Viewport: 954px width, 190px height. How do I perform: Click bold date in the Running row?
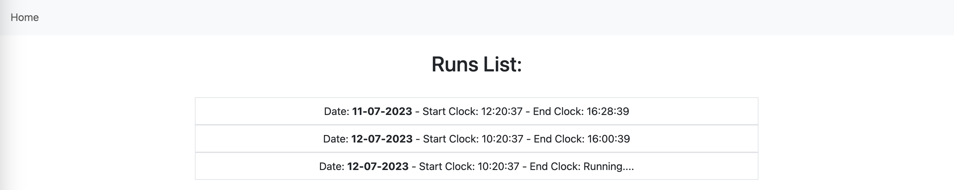point(378,166)
